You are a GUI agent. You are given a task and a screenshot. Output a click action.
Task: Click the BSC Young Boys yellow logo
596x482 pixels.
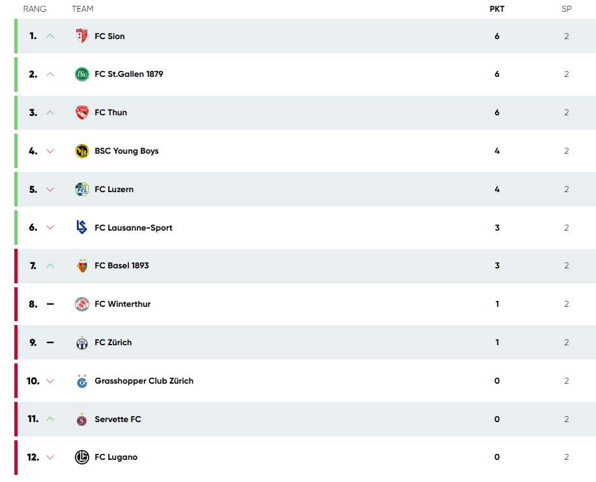(81, 151)
